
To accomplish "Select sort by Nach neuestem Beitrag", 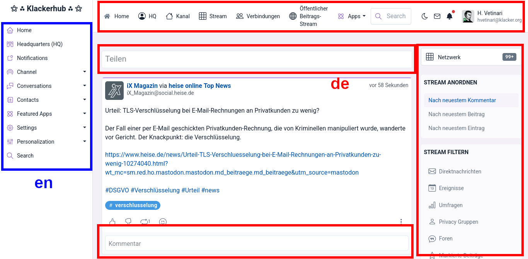I will click(456, 114).
